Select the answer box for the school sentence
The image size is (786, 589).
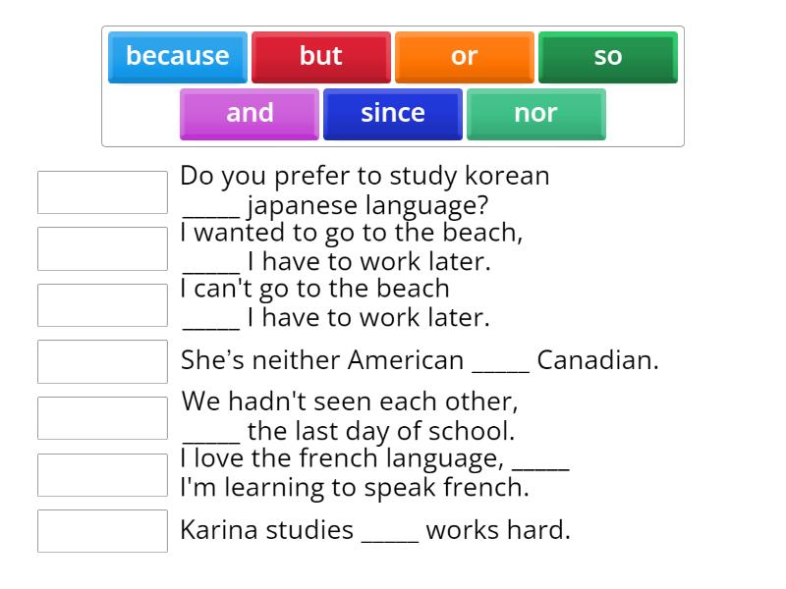102,417
